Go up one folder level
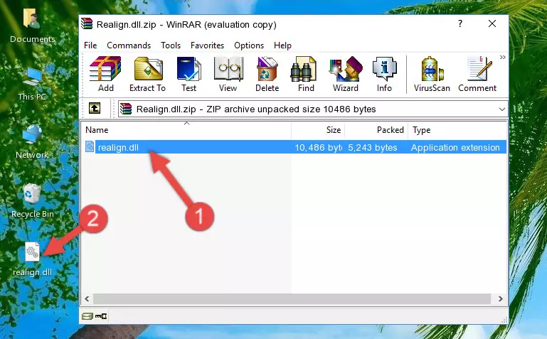Viewport: 547px width, 339px height. click(95, 109)
